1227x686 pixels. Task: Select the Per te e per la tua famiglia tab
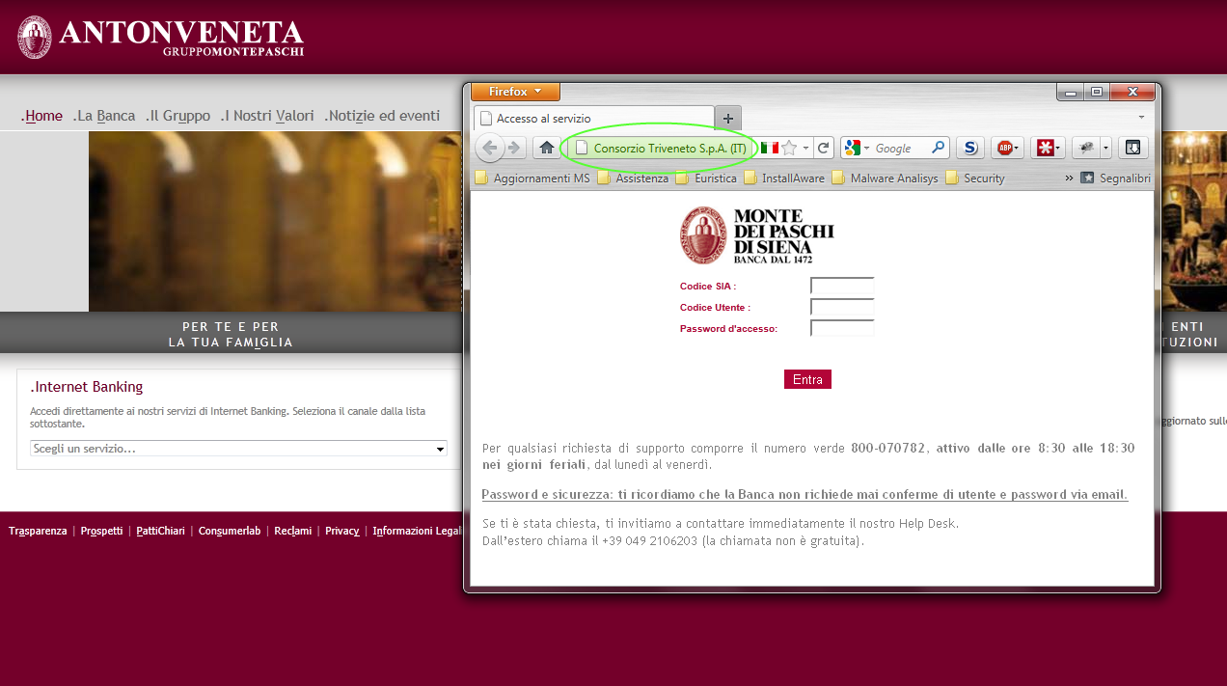231,334
